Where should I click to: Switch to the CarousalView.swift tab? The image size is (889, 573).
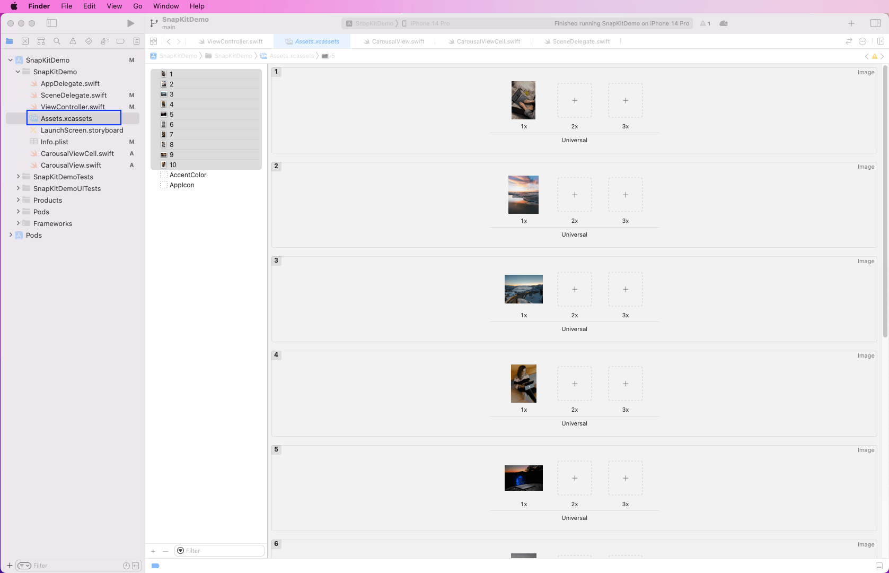pyautogui.click(x=398, y=41)
